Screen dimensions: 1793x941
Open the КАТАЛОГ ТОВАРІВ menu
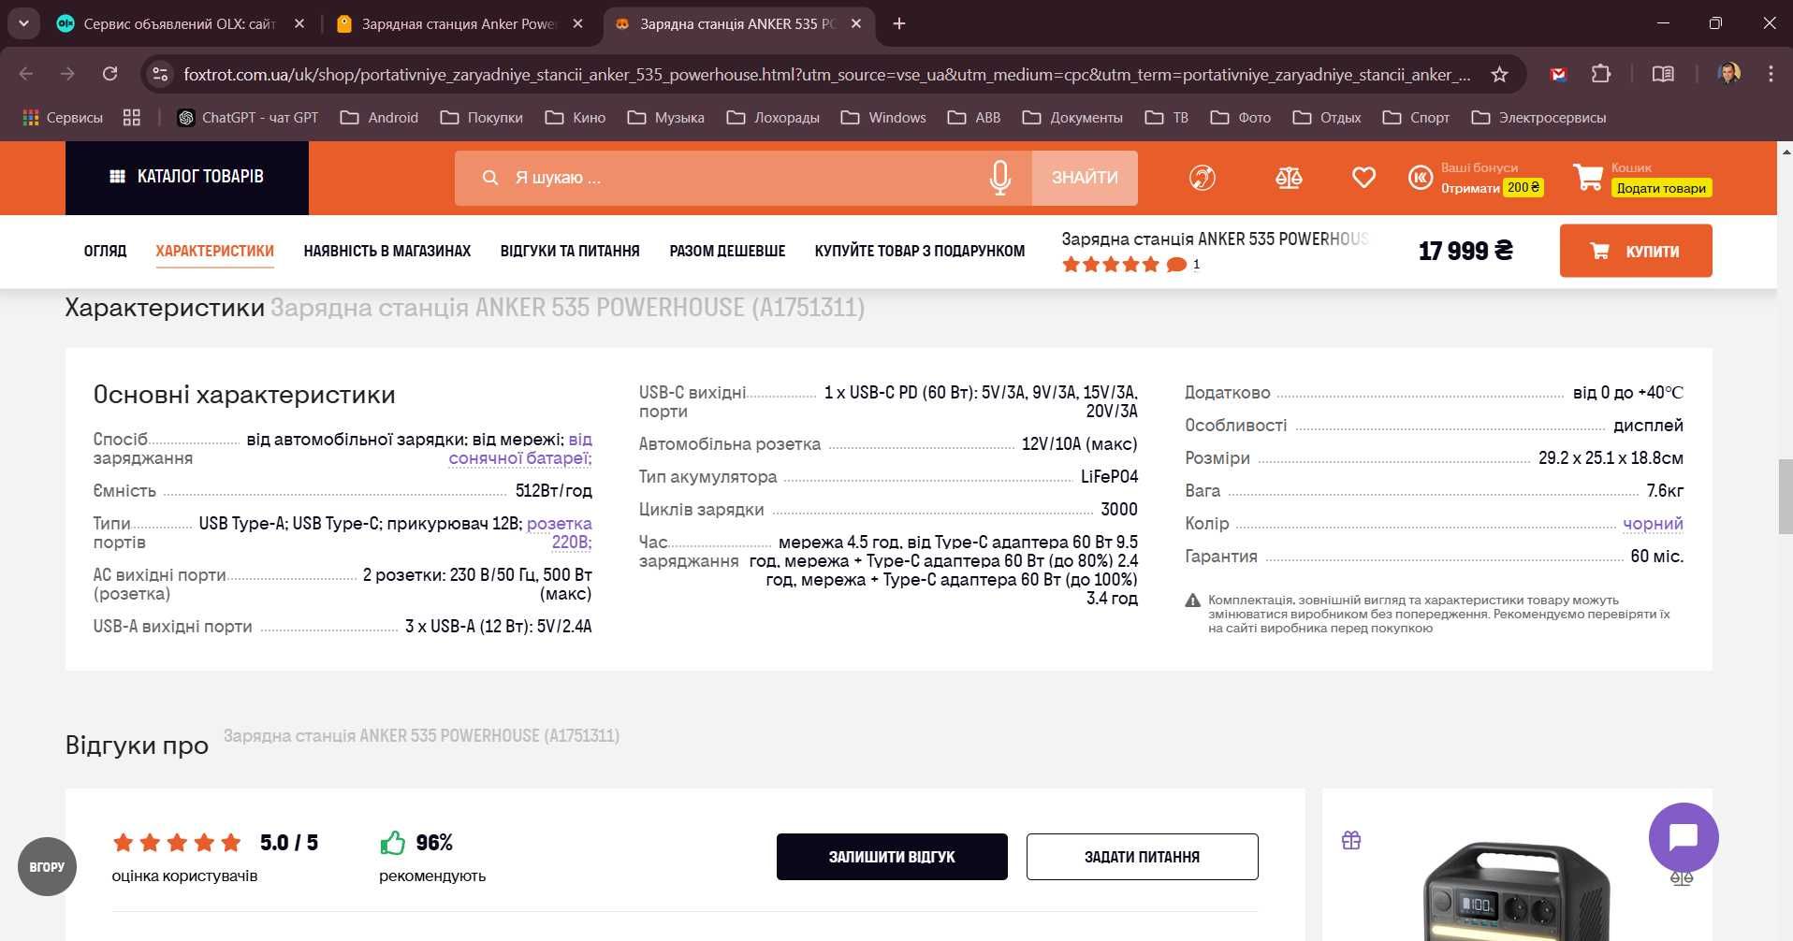pyautogui.click(x=187, y=178)
